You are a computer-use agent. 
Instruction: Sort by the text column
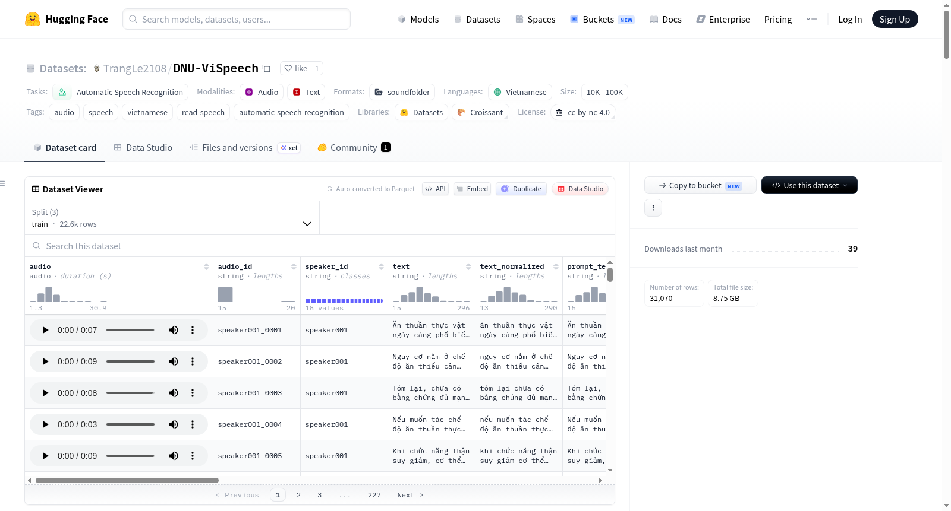(468, 266)
